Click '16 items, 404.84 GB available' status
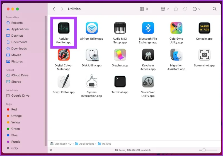The height and width of the screenshot is (156, 223). (133, 150)
